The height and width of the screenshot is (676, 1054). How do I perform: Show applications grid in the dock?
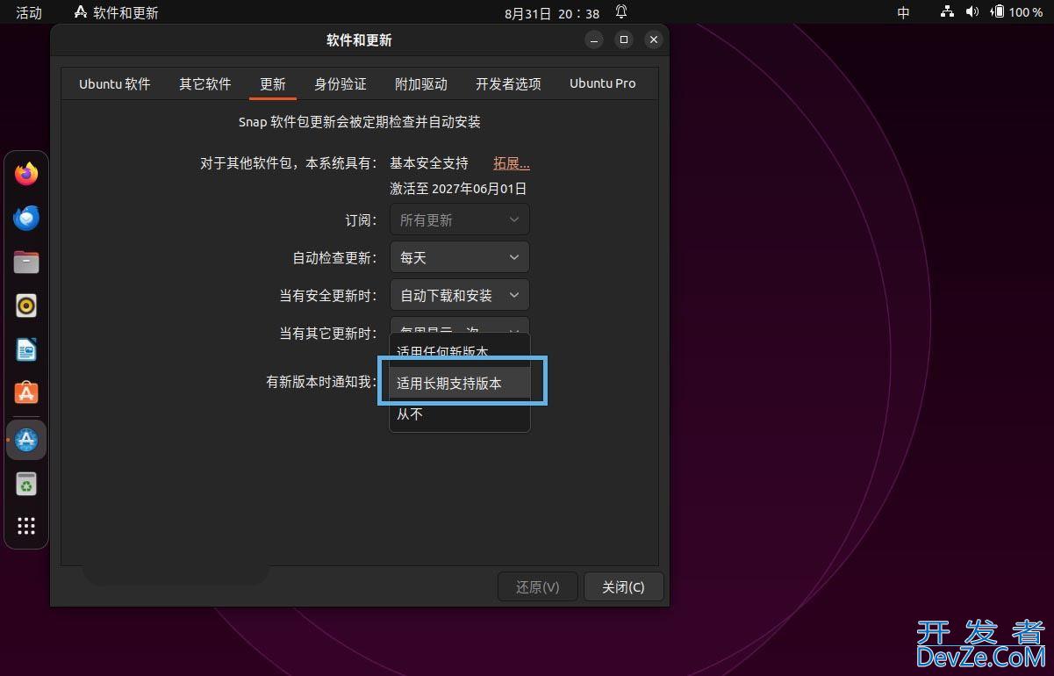(26, 526)
